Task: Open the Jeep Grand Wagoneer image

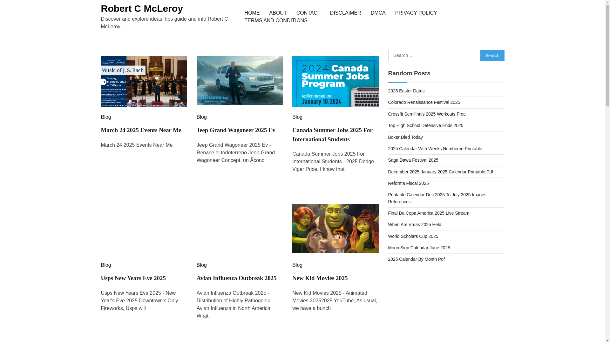Action: 240,80
